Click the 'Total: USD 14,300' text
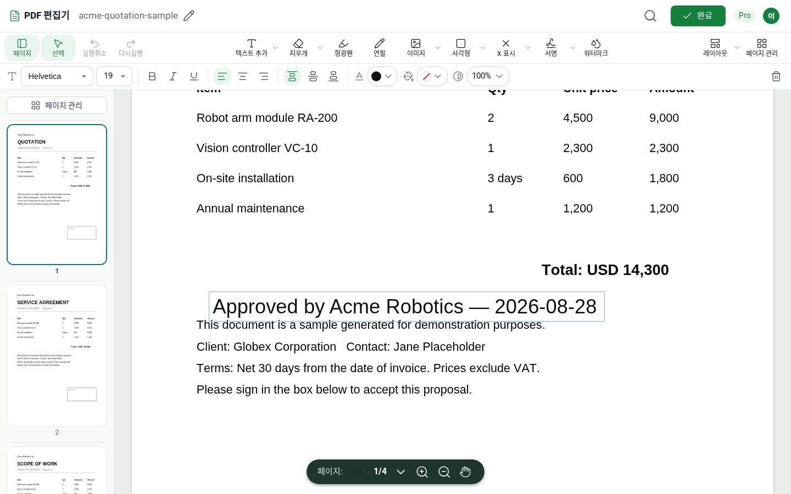791x494 pixels. point(605,270)
